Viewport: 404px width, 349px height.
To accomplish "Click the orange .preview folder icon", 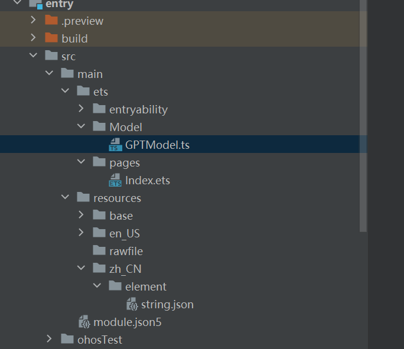I will click(51, 20).
